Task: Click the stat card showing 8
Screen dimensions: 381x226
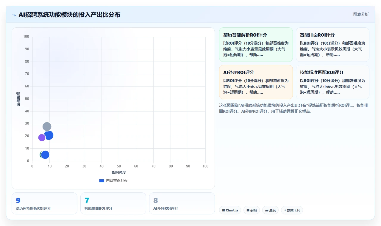Action: 182,203
